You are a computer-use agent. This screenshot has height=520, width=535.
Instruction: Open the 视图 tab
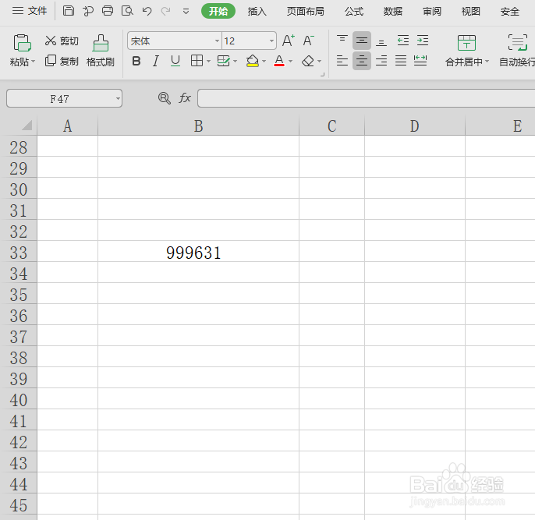470,11
